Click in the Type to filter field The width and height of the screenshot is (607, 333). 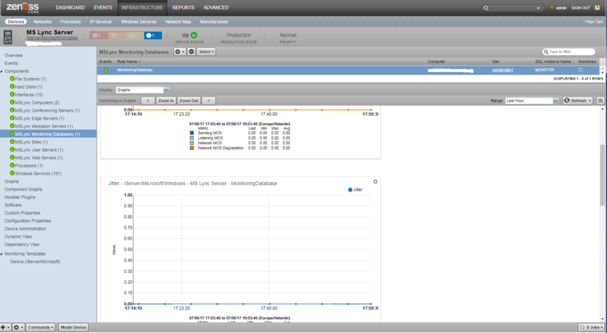point(568,52)
